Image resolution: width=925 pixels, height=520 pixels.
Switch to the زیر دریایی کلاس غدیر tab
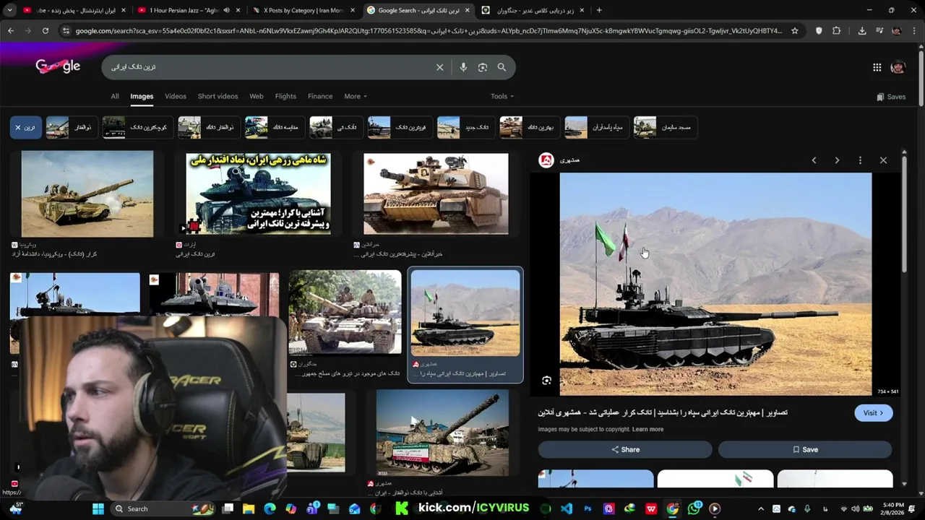pos(533,10)
